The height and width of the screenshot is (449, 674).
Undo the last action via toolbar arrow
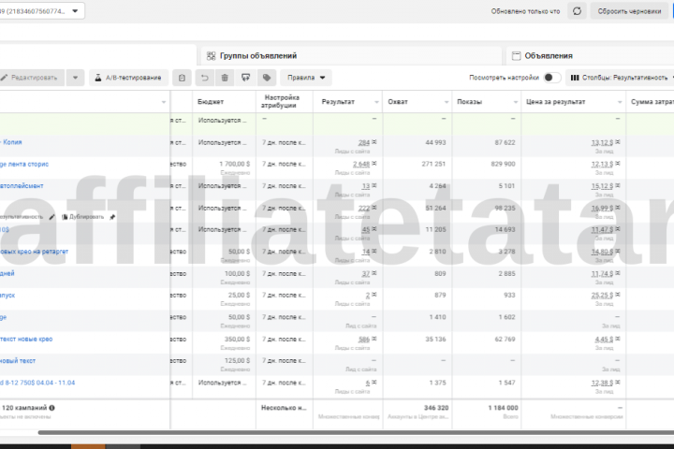(205, 78)
